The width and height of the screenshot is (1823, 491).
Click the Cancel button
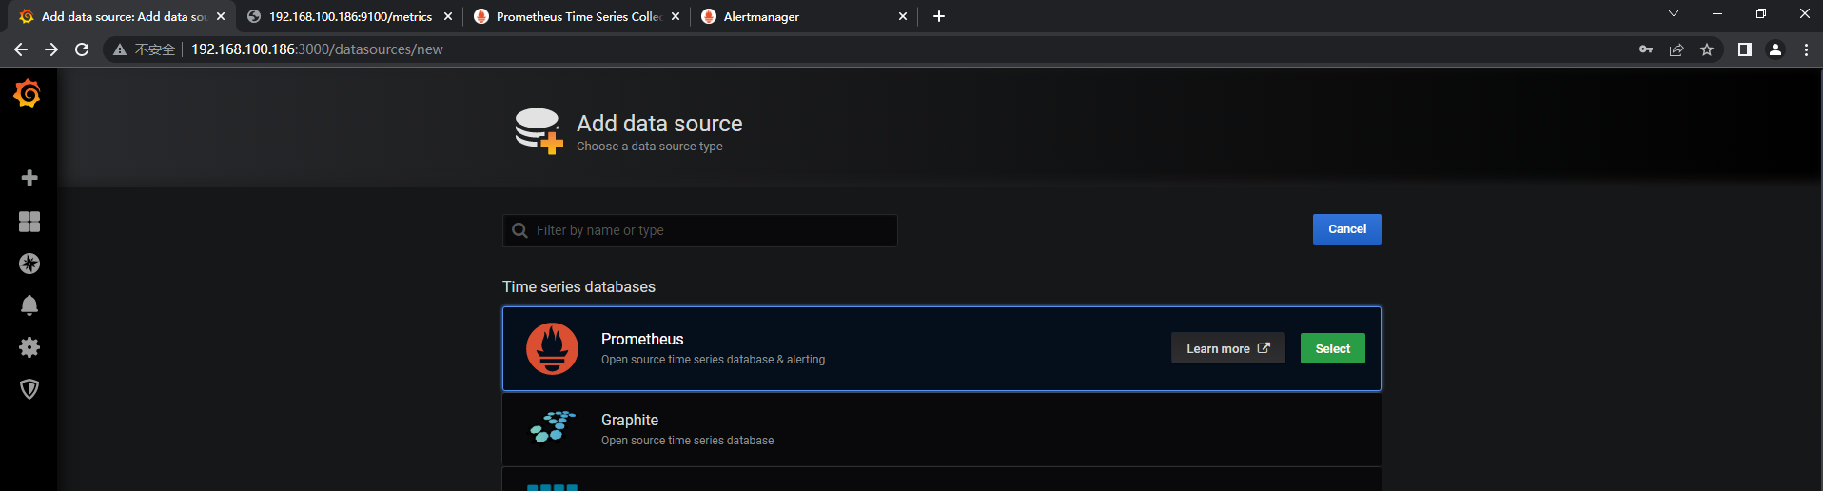click(1347, 229)
